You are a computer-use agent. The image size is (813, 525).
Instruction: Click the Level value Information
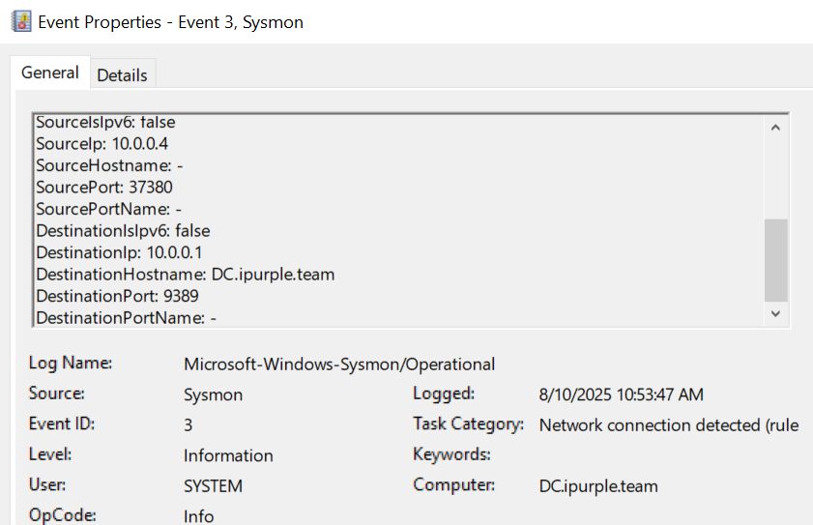[x=228, y=455]
